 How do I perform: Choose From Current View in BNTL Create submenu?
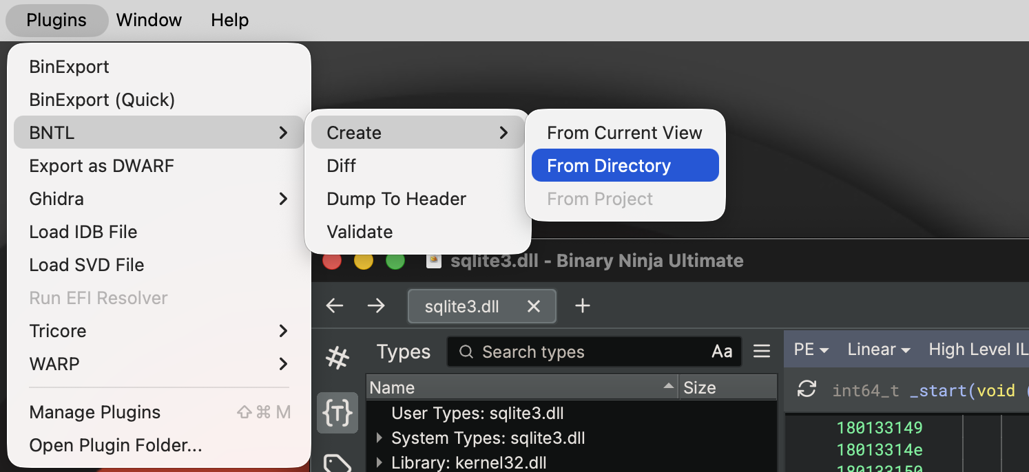pyautogui.click(x=624, y=132)
